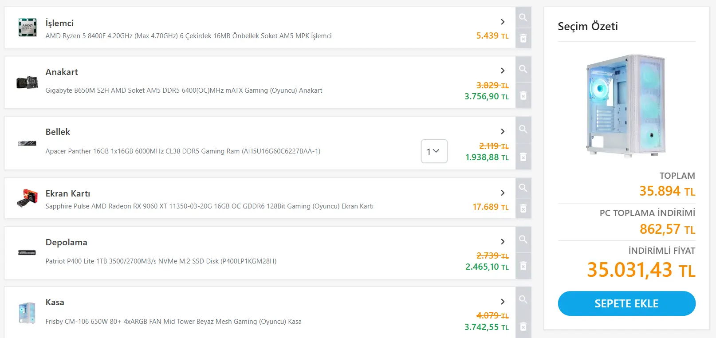The width and height of the screenshot is (716, 338).
Task: Delete the Anakart from the build
Action: pyautogui.click(x=523, y=95)
